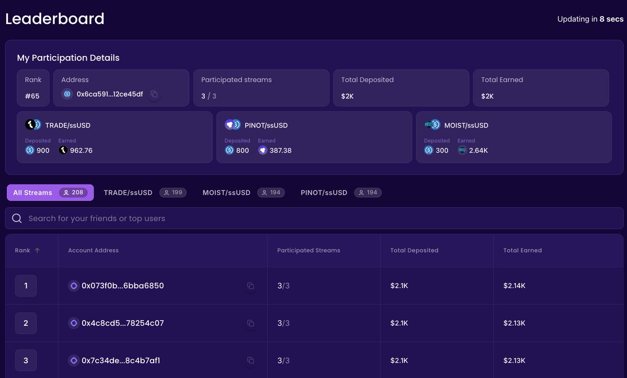The width and height of the screenshot is (627, 378).
Task: Click the avatar icon for 0x4c8cd5...78254c07
Action: click(x=74, y=323)
